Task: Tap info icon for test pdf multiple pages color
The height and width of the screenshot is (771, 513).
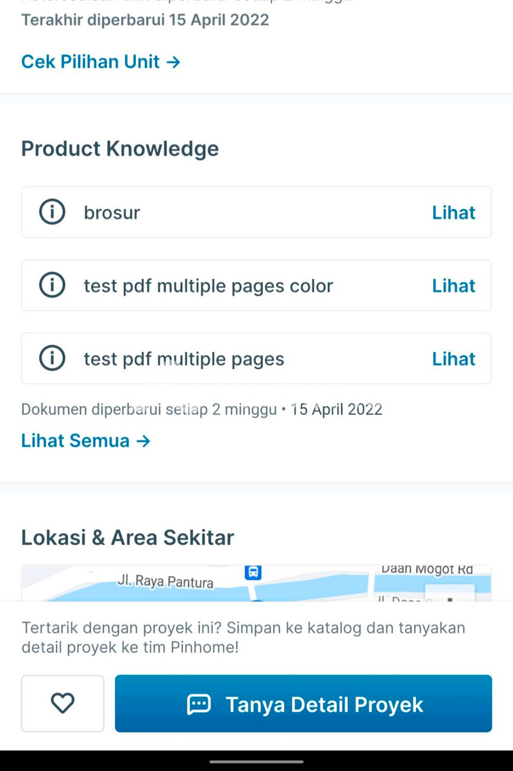Action: pyautogui.click(x=52, y=285)
